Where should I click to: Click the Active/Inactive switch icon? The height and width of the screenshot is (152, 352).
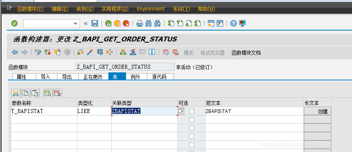coord(48,52)
